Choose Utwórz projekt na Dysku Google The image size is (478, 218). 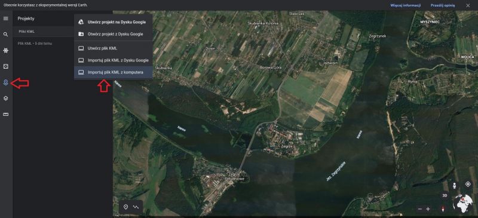[x=113, y=22]
